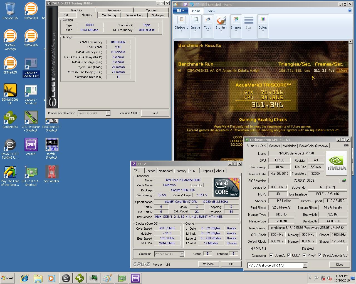The image size is (356, 284).
Task: Open the Caches tab in CPU-Z
Action: click(x=150, y=171)
